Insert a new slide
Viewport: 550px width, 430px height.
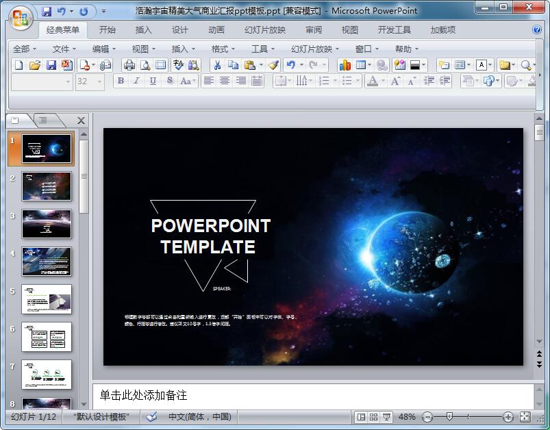click(444, 65)
